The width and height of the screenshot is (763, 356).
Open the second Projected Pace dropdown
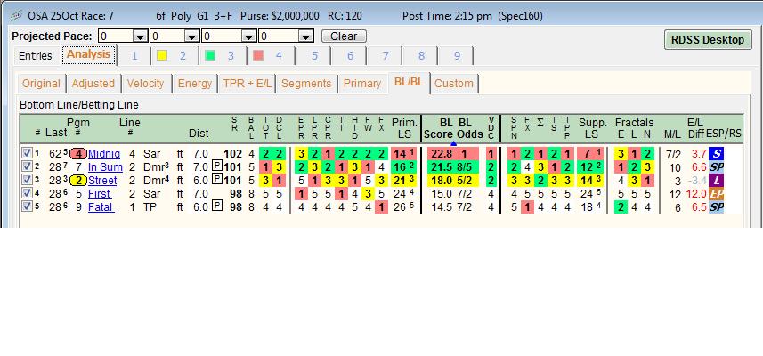[x=192, y=36]
